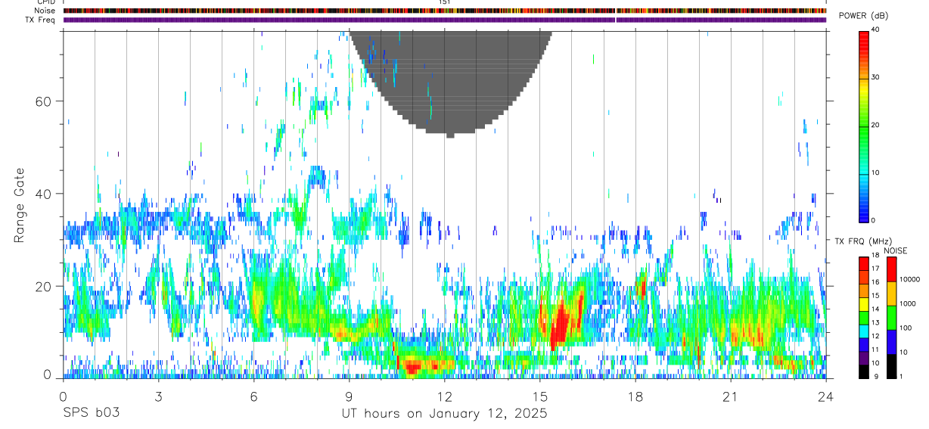929x429 pixels.
Task: Click the "3" hour tick label
Action: [158, 396]
